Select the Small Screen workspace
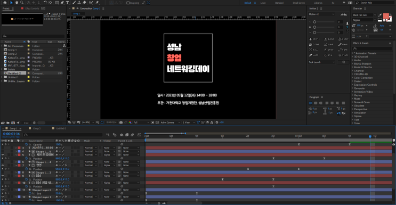 pyautogui.click(x=298, y=3)
